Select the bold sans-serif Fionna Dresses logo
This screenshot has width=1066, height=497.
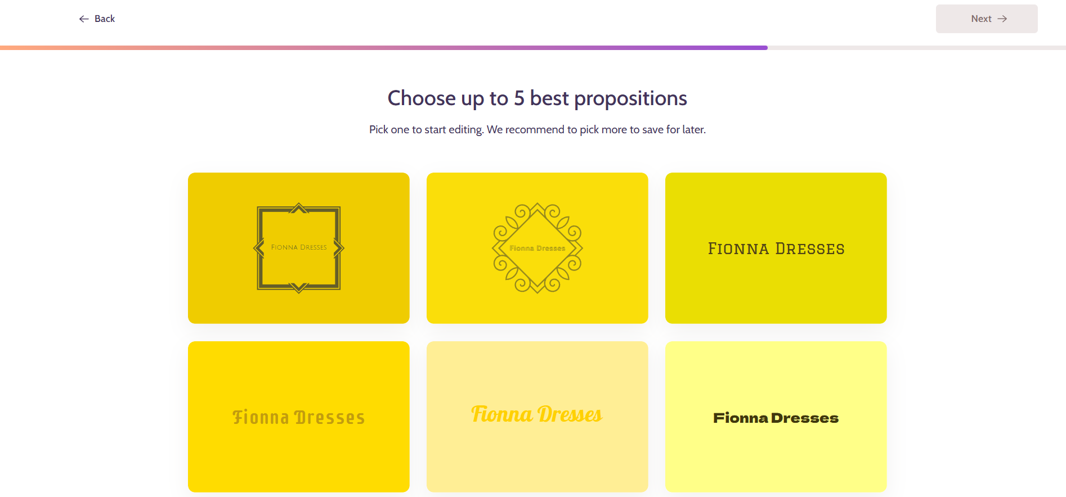coord(776,417)
